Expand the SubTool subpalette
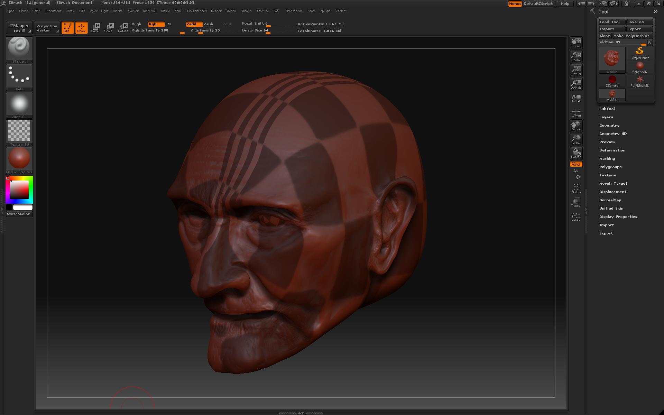The height and width of the screenshot is (415, 664). click(607, 109)
